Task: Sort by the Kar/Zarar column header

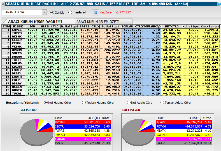Action: pos(210,27)
